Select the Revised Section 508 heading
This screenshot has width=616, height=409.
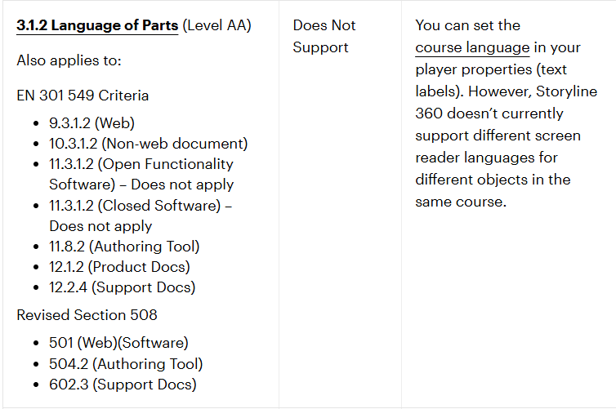click(87, 314)
